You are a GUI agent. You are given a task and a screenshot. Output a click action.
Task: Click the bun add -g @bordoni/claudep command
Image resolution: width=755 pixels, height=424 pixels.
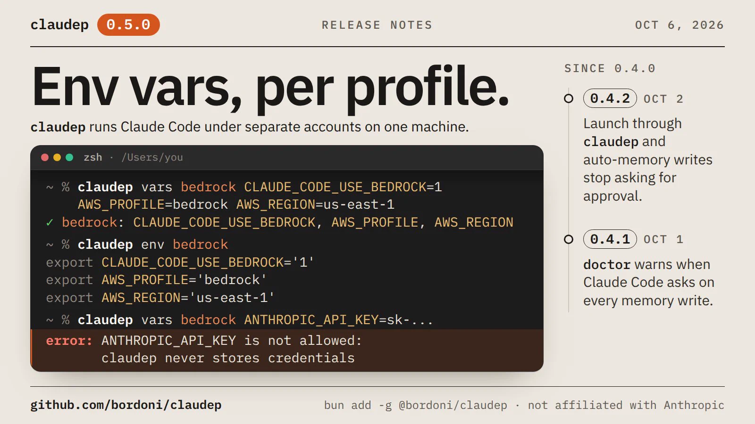coord(416,405)
